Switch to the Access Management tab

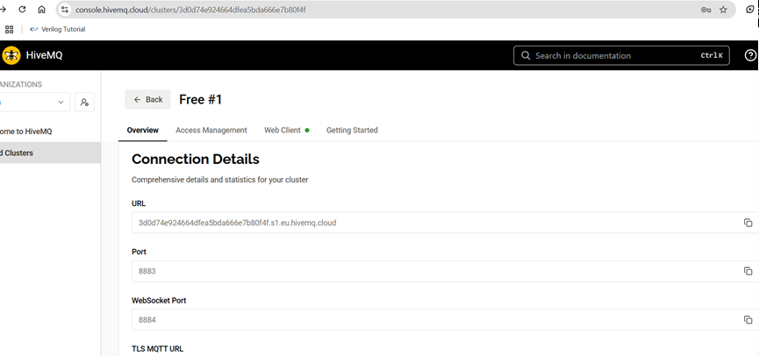click(x=211, y=130)
